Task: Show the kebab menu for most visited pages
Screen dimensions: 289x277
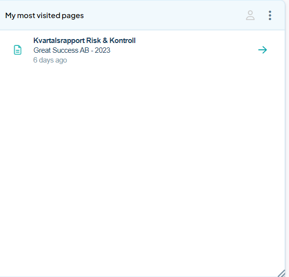Action: (270, 16)
